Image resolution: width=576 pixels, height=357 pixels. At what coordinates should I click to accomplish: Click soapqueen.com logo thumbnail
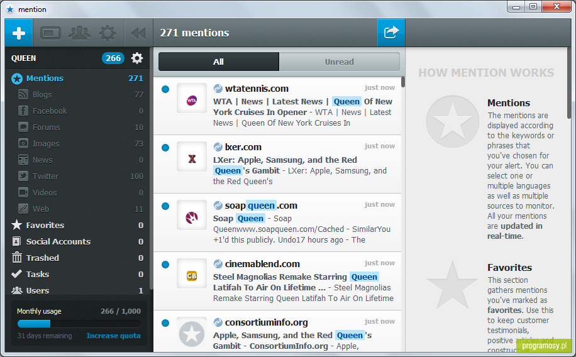click(x=192, y=215)
